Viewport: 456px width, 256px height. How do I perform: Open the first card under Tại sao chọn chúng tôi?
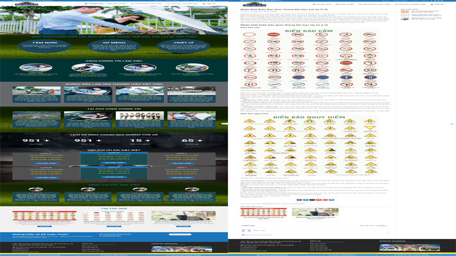point(36,119)
